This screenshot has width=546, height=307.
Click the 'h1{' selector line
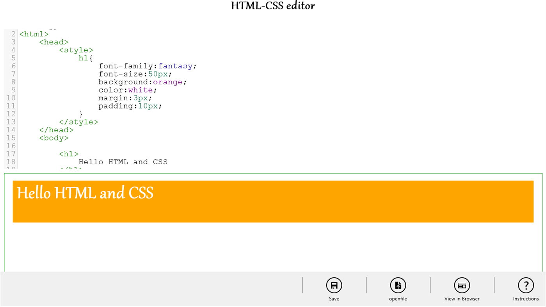[x=86, y=58]
